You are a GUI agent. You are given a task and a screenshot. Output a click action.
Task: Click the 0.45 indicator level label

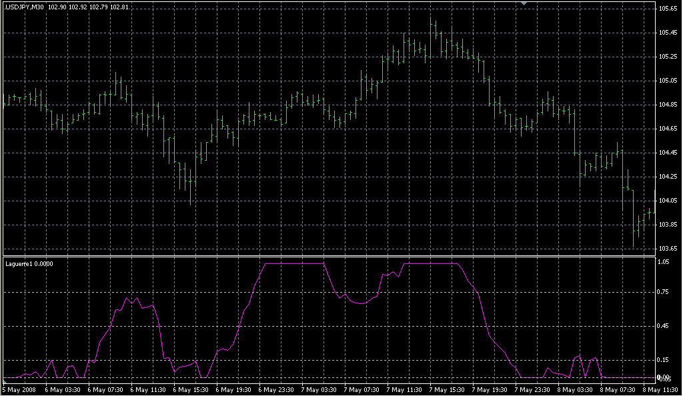tap(664, 326)
